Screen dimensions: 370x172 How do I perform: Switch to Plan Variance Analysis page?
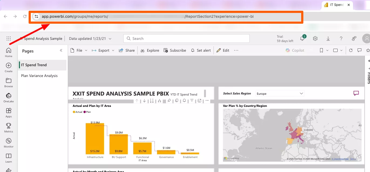coord(39,76)
